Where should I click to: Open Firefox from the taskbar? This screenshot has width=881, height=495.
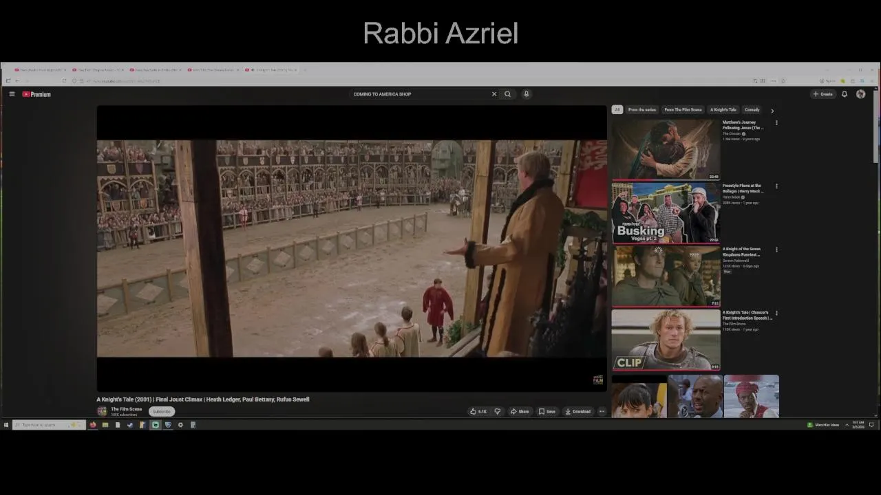pyautogui.click(x=93, y=425)
